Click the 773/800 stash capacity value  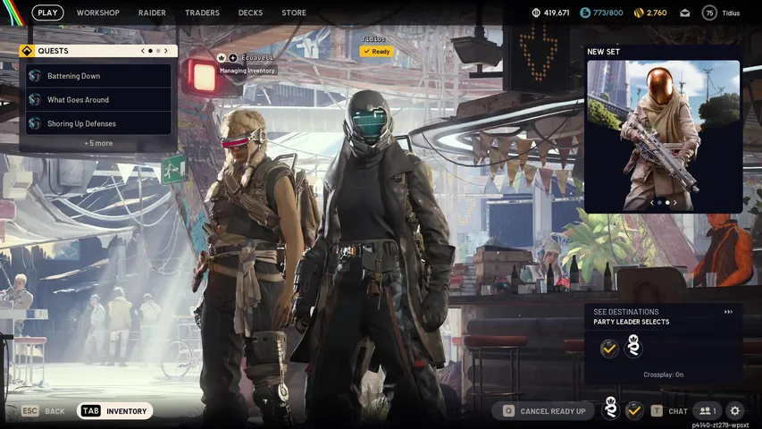[x=607, y=13]
